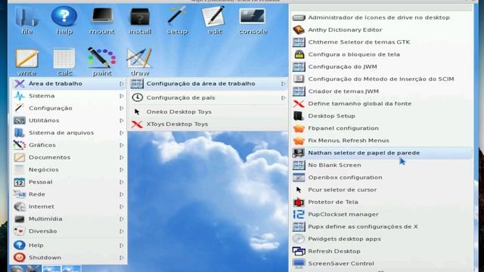Open the Documentos menu category

[x=69, y=157]
